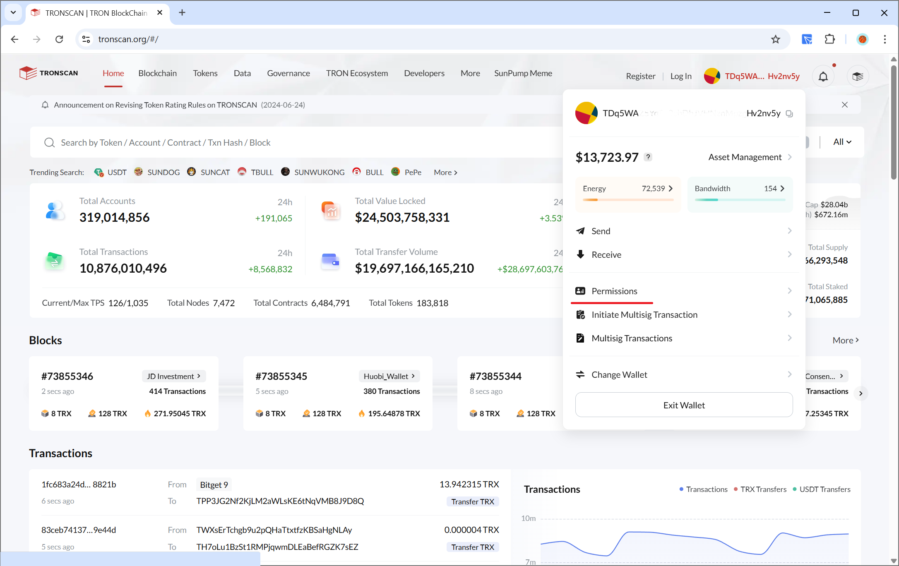This screenshot has width=899, height=566.
Task: Reload the page
Action: [x=59, y=39]
